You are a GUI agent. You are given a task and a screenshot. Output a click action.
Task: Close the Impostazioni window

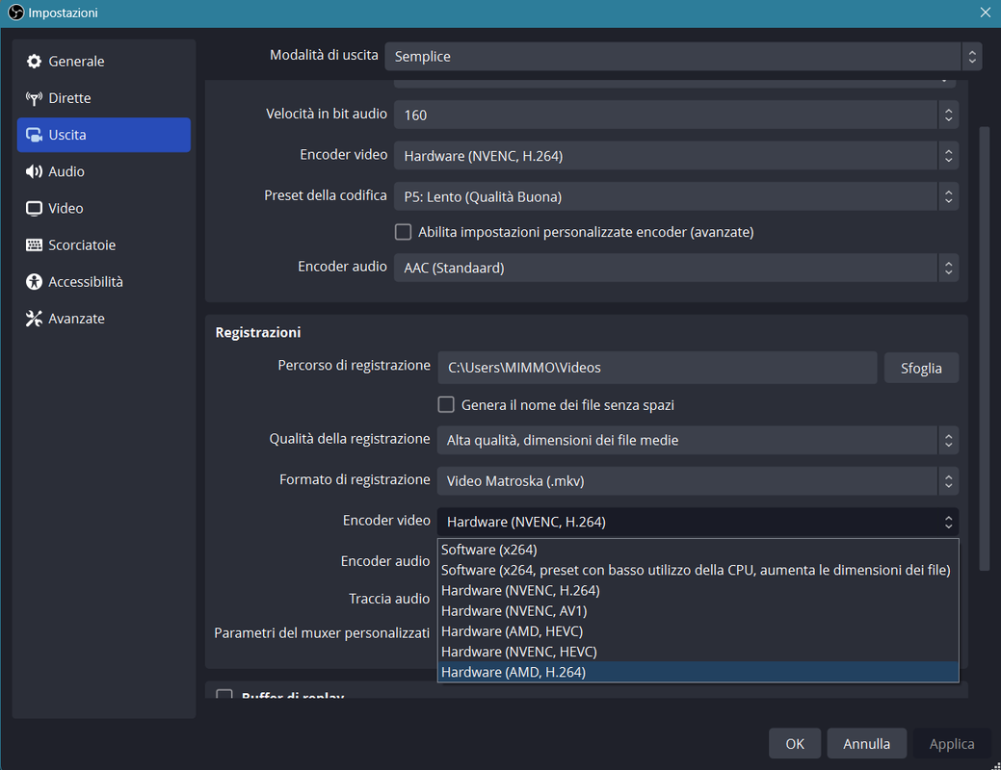point(985,13)
